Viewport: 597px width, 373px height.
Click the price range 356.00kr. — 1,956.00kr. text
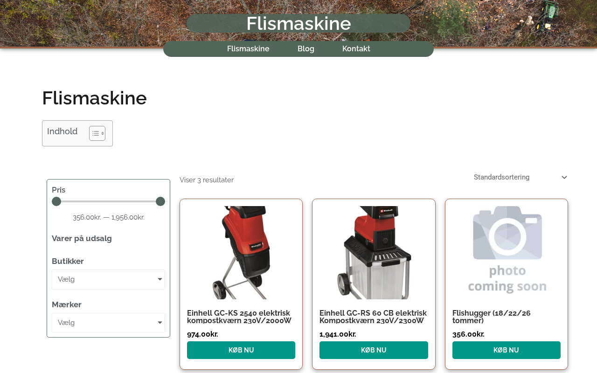click(109, 217)
